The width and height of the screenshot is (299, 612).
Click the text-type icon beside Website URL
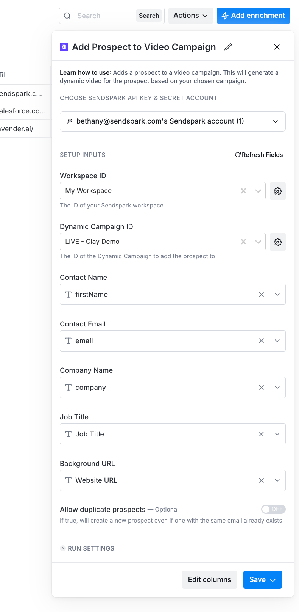click(x=69, y=480)
